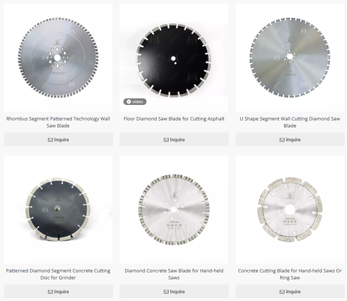Play video on Floor Diamond Saw Blade image

[x=135, y=102]
